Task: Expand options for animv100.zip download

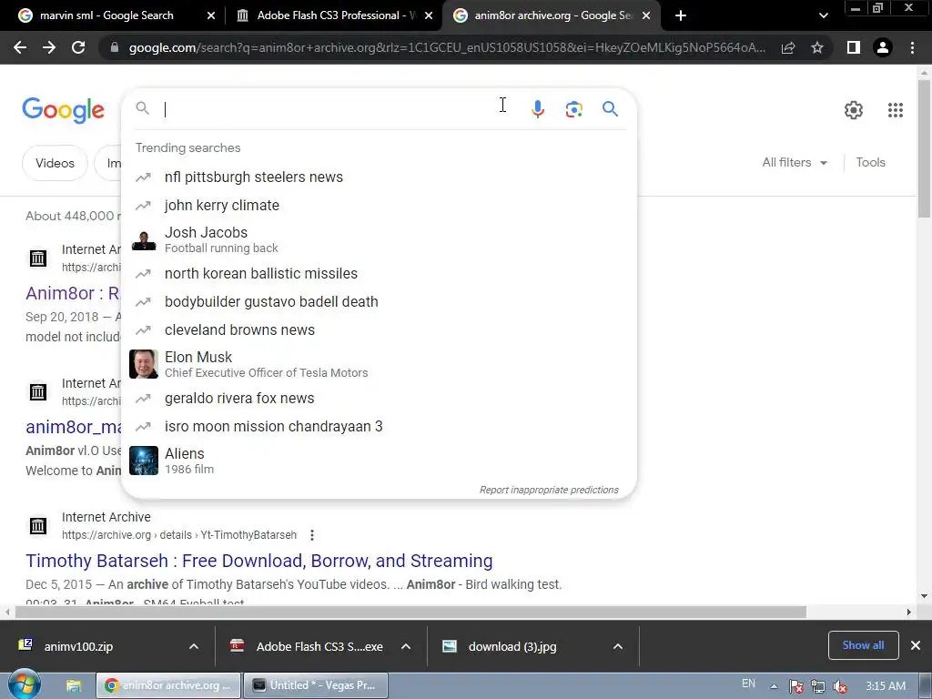Action: click(194, 647)
